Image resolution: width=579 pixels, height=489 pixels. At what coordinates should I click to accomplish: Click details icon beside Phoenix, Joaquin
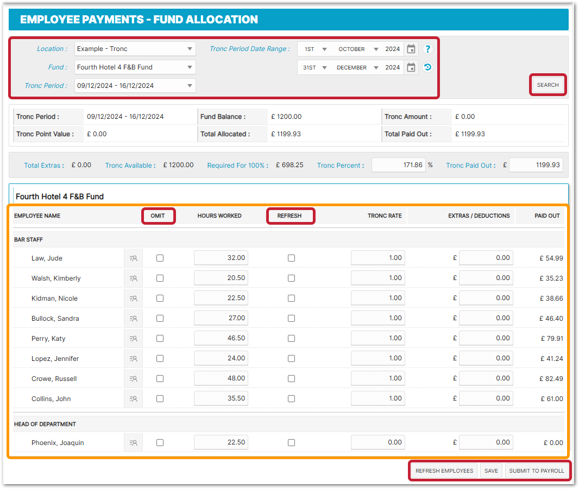133,443
